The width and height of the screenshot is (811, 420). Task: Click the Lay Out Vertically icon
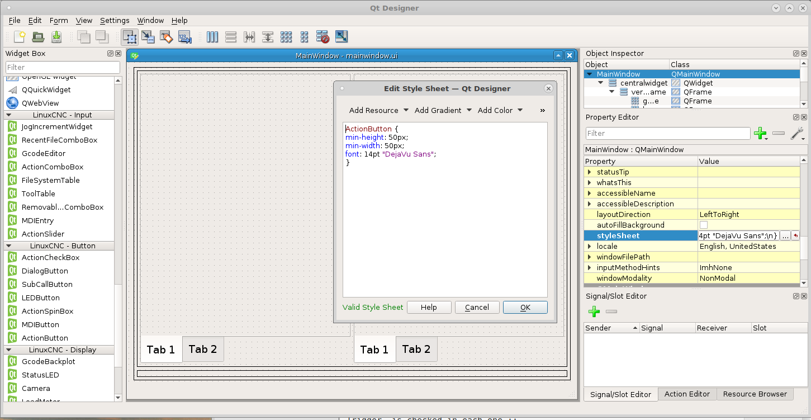point(231,37)
